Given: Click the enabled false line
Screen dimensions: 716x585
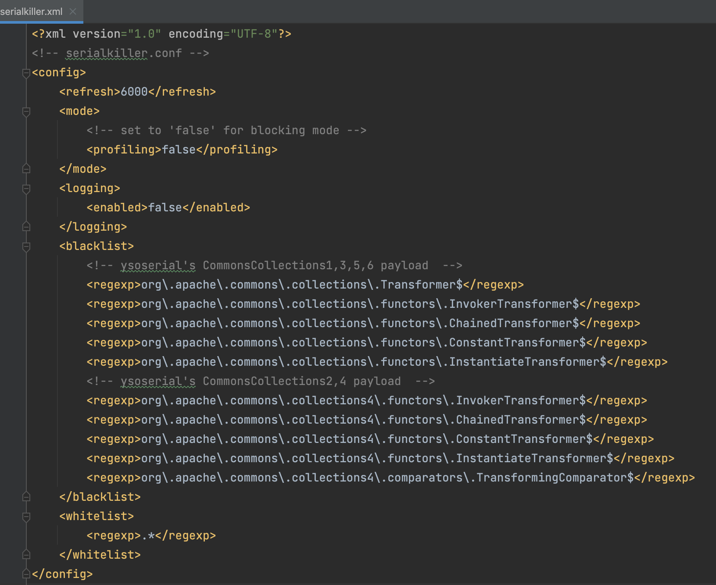Looking at the screenshot, I should click(x=168, y=207).
